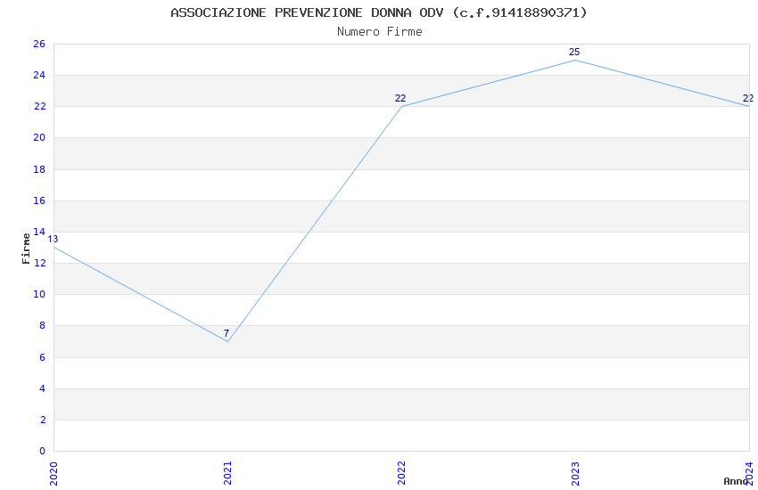Click the y-axis value 8
Viewport: 758px width, 490px height.
pos(42,326)
